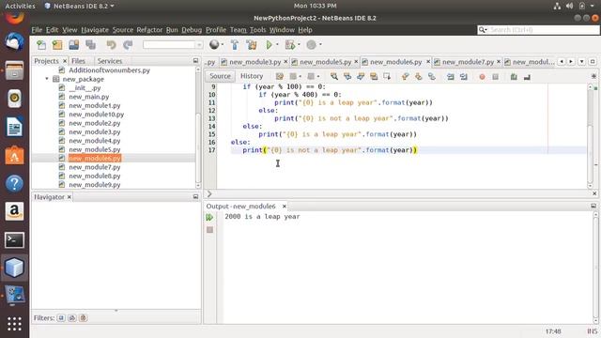Click Stop square button in Output pane

pyautogui.click(x=209, y=229)
